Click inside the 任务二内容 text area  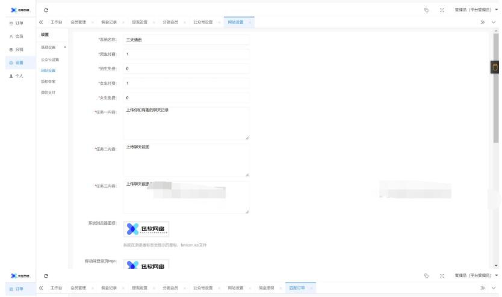click(x=187, y=160)
